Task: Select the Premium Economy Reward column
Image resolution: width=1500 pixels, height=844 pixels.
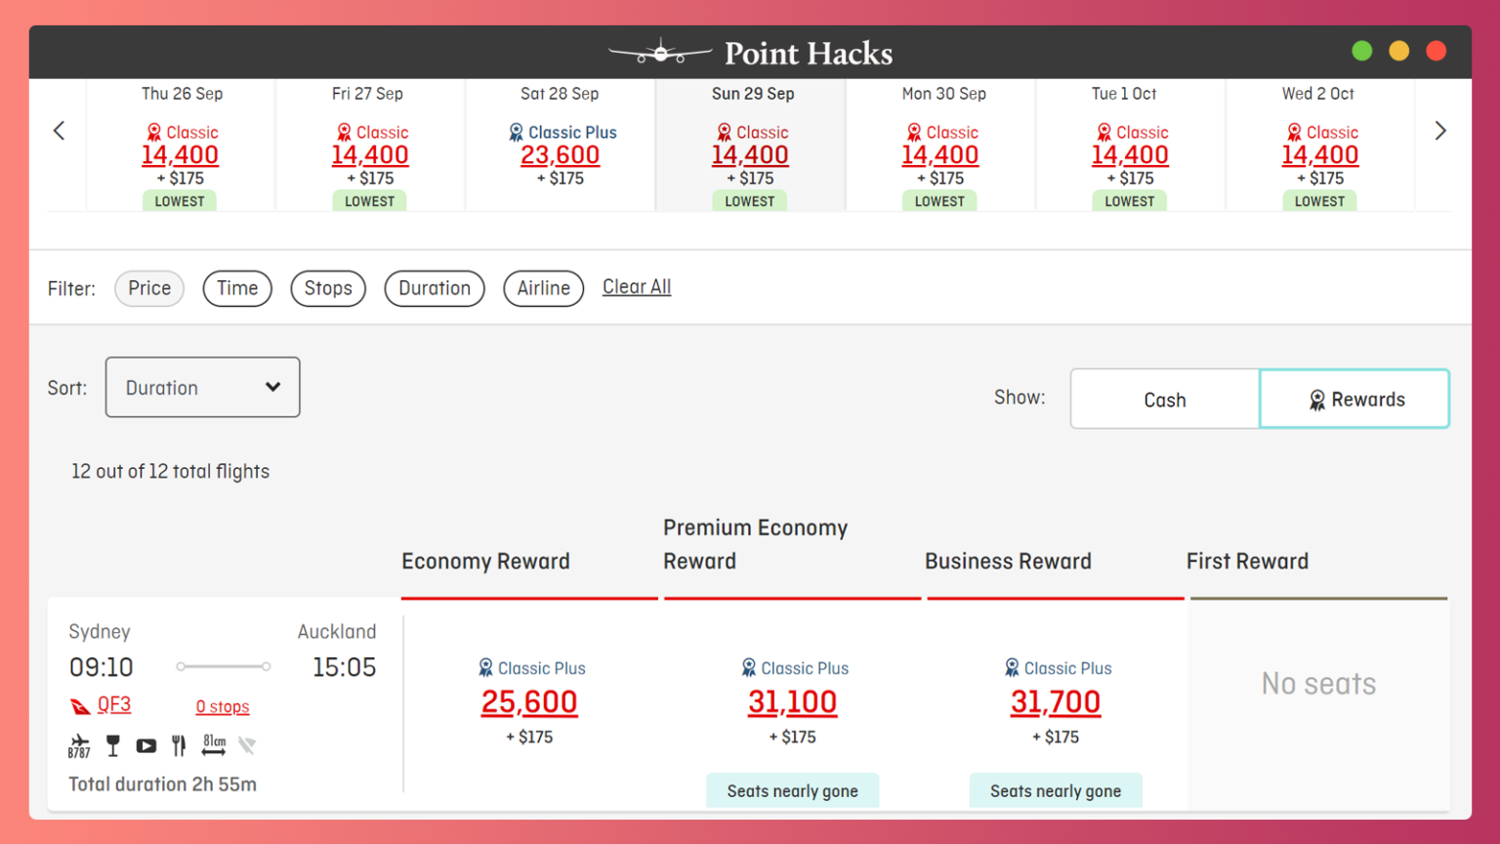Action: point(755,544)
